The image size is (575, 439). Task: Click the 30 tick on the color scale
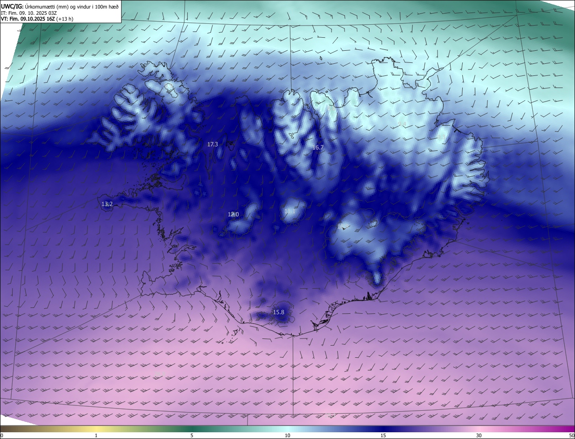[x=479, y=435]
